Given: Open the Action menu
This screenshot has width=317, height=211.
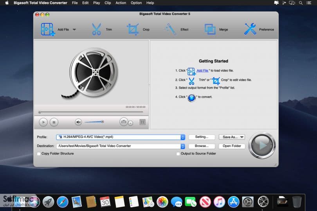Looking at the screenshot, I should [x=121, y=3].
